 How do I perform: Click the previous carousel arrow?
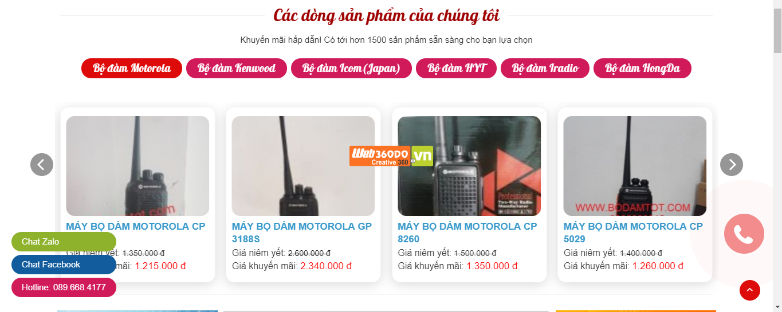42,165
